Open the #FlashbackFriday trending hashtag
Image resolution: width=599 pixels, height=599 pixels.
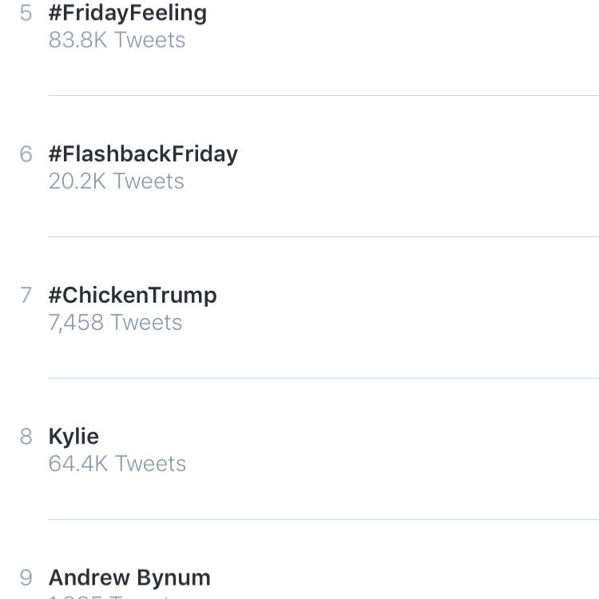tap(143, 155)
